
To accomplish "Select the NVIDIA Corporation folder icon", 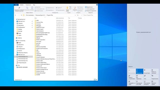I will click(35, 40).
